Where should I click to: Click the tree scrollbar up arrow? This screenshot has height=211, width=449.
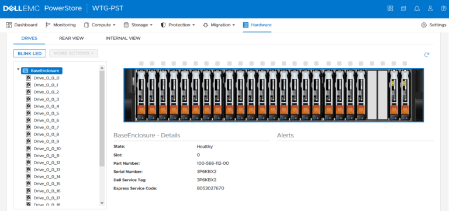(102, 68)
